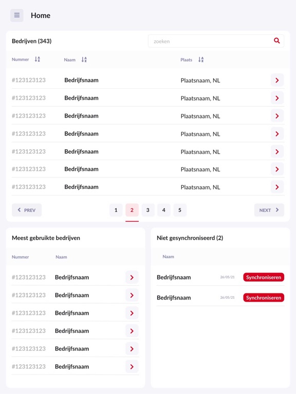Screen dimensions: 296x394
Task: Open the first company row arrow
Action: [x=277, y=80]
